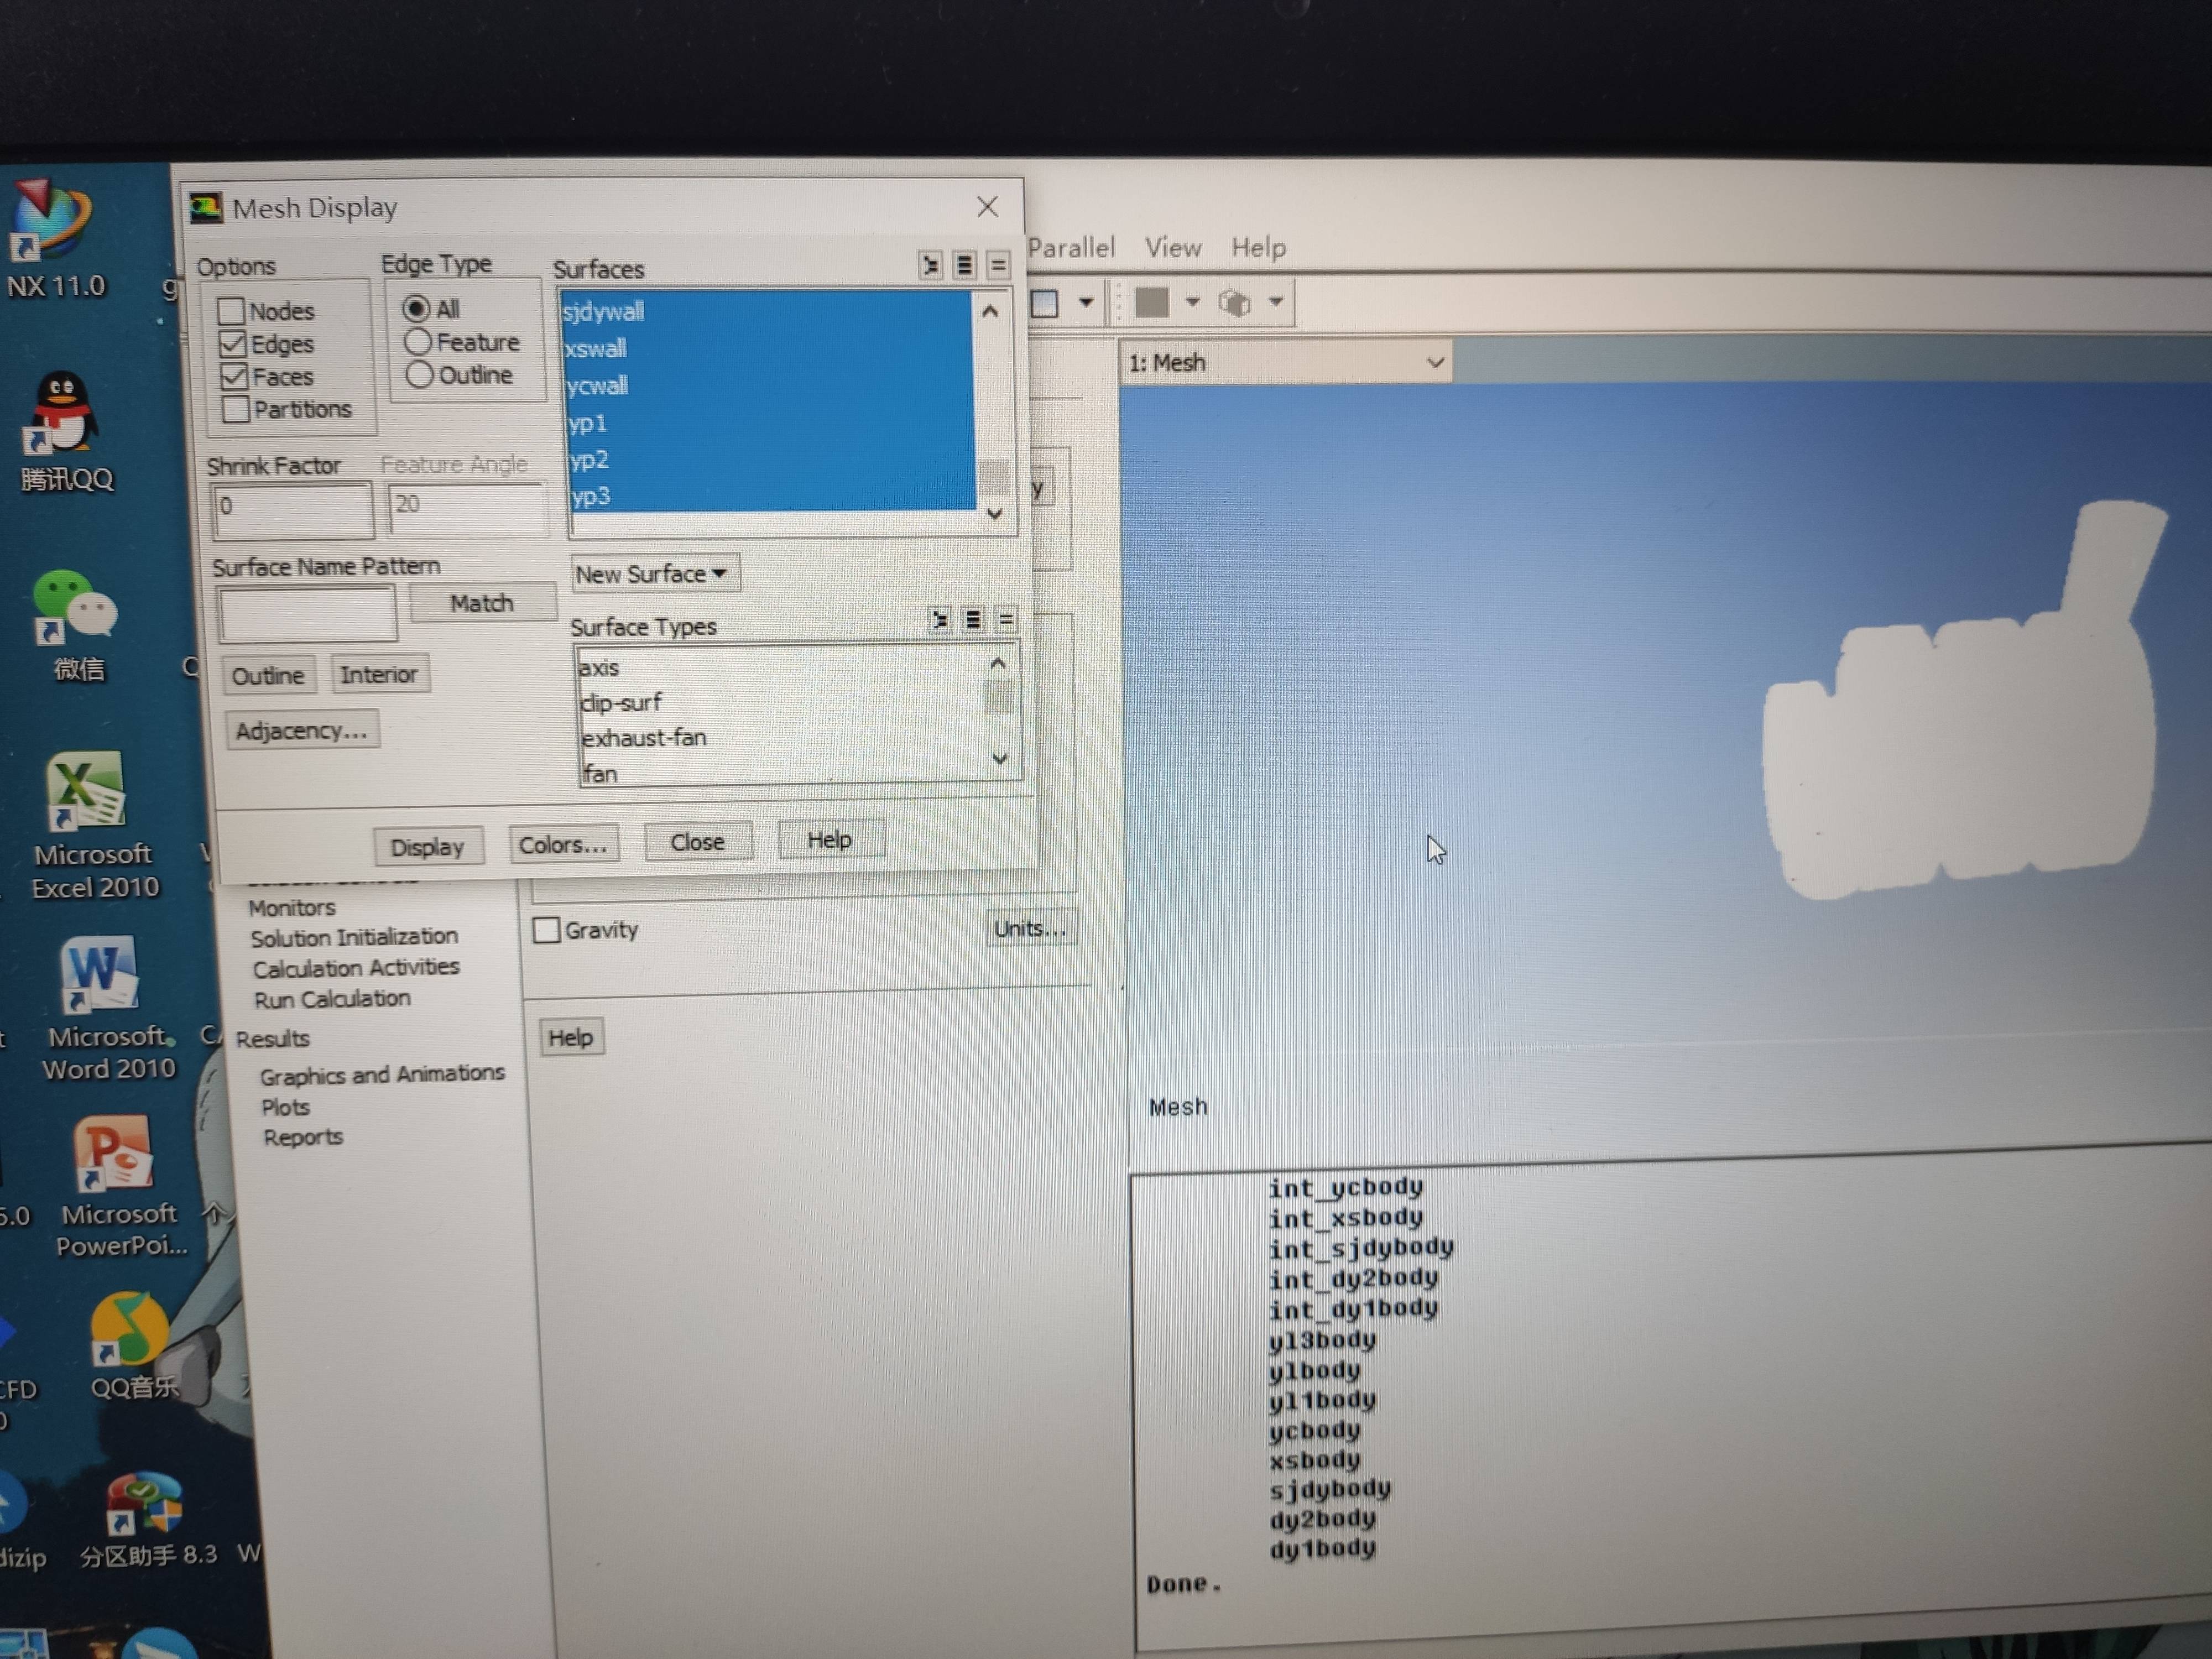Click the Mesh Display title bar icon
The width and height of the screenshot is (2212, 1659).
click(206, 207)
